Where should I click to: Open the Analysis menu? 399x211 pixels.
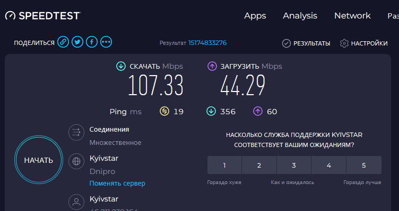click(x=300, y=16)
